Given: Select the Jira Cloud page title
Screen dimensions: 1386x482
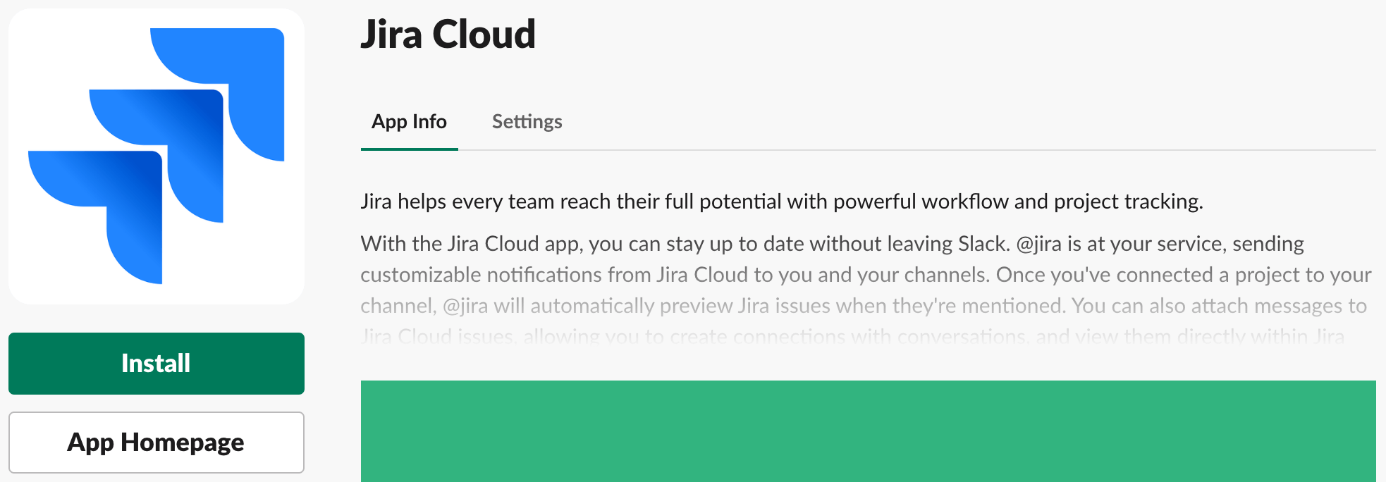Looking at the screenshot, I should 448,35.
